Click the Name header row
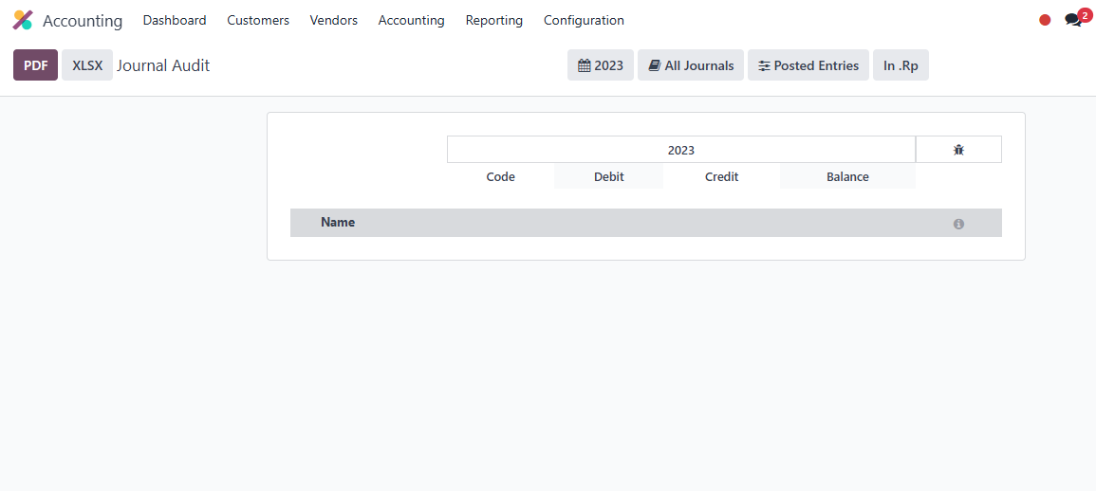Viewport: 1096px width, 491px height. coord(338,223)
